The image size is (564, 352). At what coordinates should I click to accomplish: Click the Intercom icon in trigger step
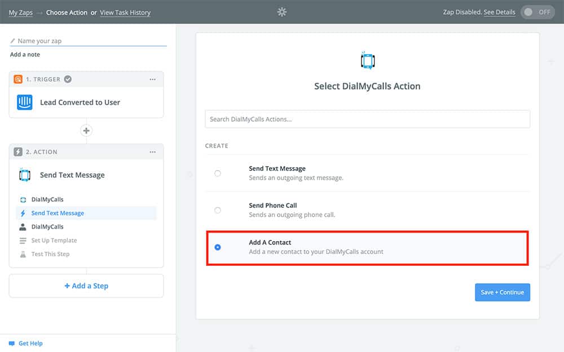click(25, 103)
